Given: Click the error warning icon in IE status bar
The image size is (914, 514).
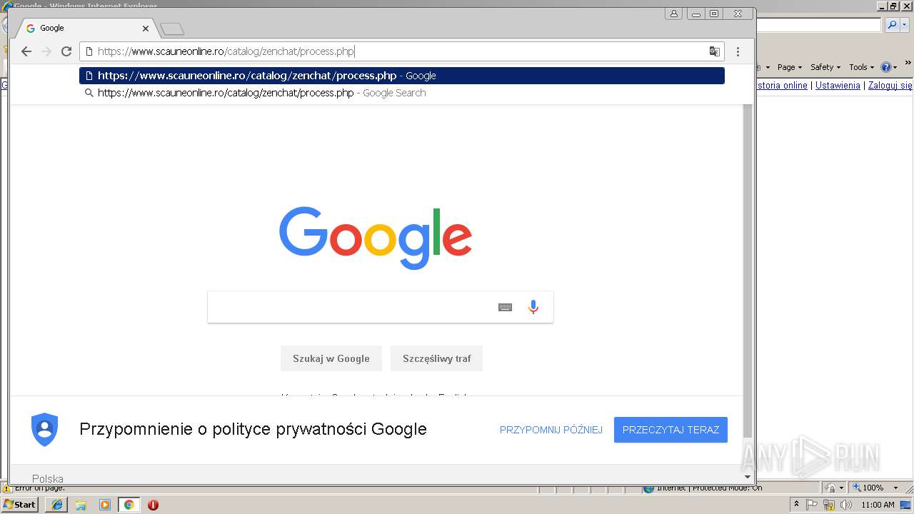Looking at the screenshot, I should [x=6, y=488].
